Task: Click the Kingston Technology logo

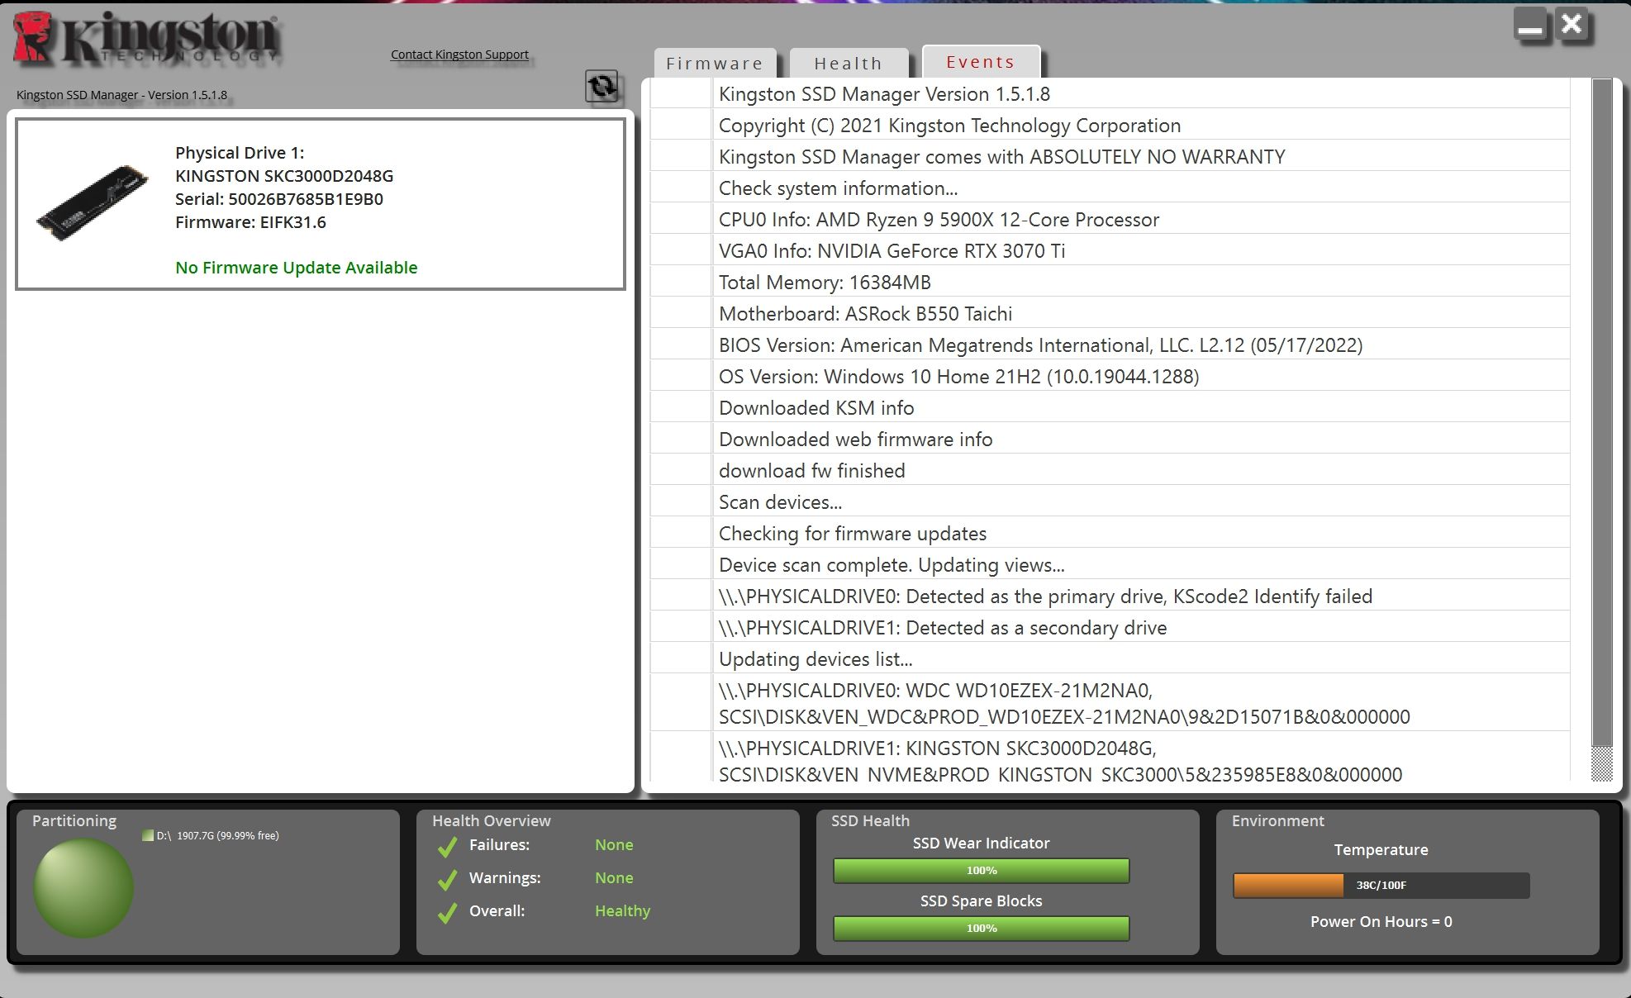Action: pyautogui.click(x=145, y=38)
